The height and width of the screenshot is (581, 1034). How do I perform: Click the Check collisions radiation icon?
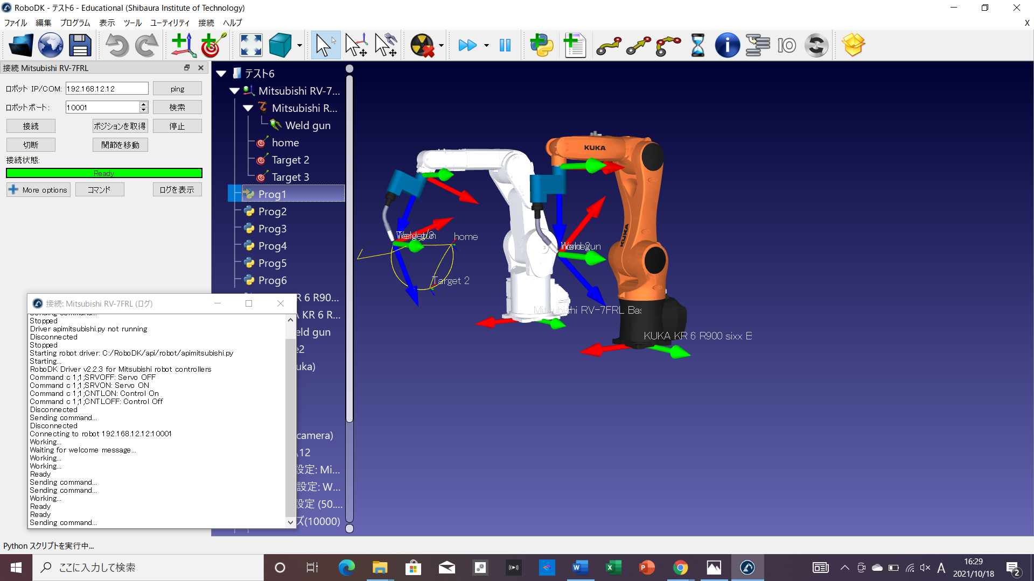click(422, 45)
